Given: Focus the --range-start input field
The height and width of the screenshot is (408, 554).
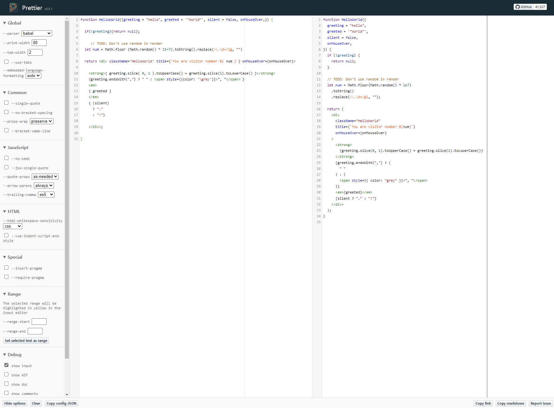Looking at the screenshot, I should click(39, 322).
